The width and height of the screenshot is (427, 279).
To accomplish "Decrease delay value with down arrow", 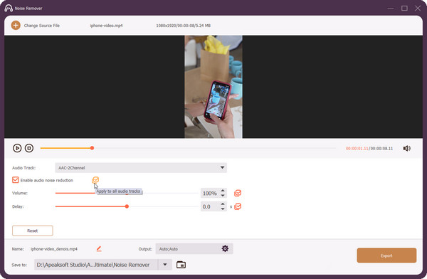I will pyautogui.click(x=223, y=209).
